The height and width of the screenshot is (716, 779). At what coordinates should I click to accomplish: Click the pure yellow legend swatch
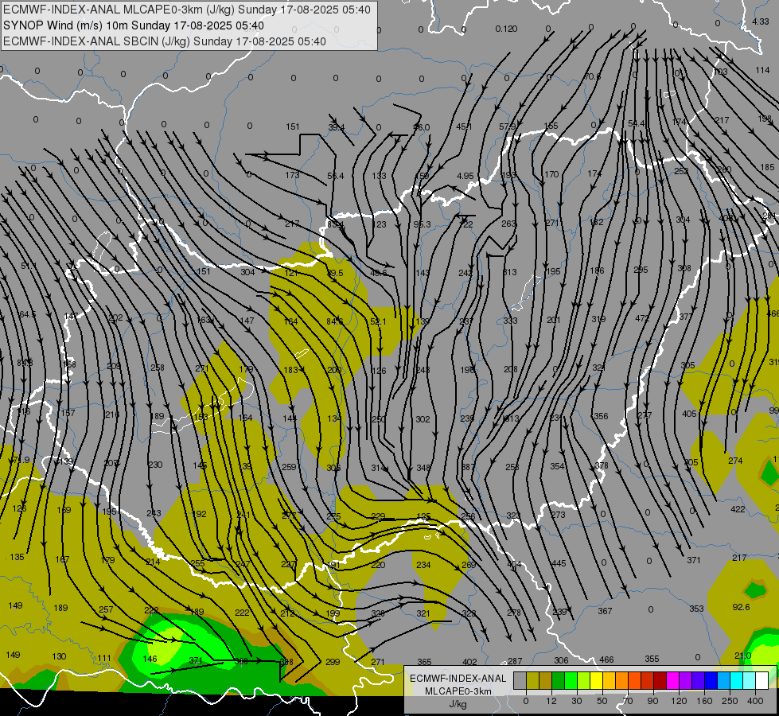[x=597, y=681]
